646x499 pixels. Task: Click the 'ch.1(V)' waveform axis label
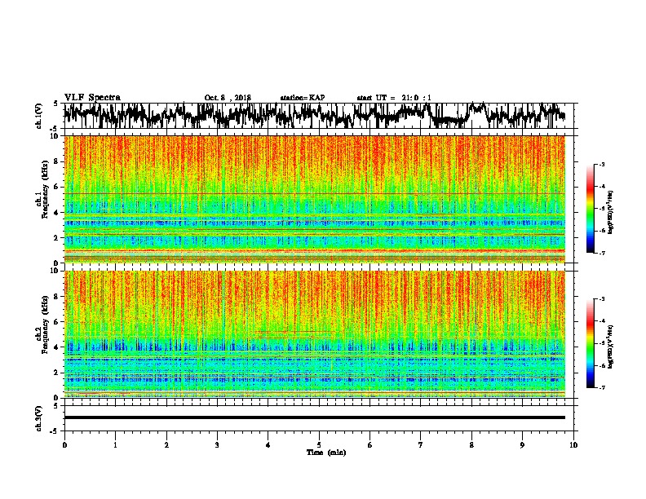(x=38, y=116)
